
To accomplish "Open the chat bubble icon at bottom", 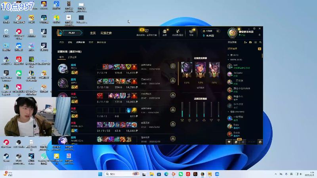I will pos(229,142).
